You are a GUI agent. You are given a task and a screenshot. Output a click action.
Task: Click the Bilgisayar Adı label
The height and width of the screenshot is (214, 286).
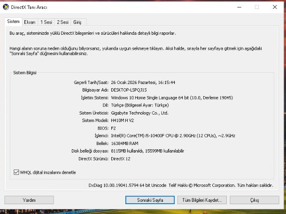coord(95,90)
